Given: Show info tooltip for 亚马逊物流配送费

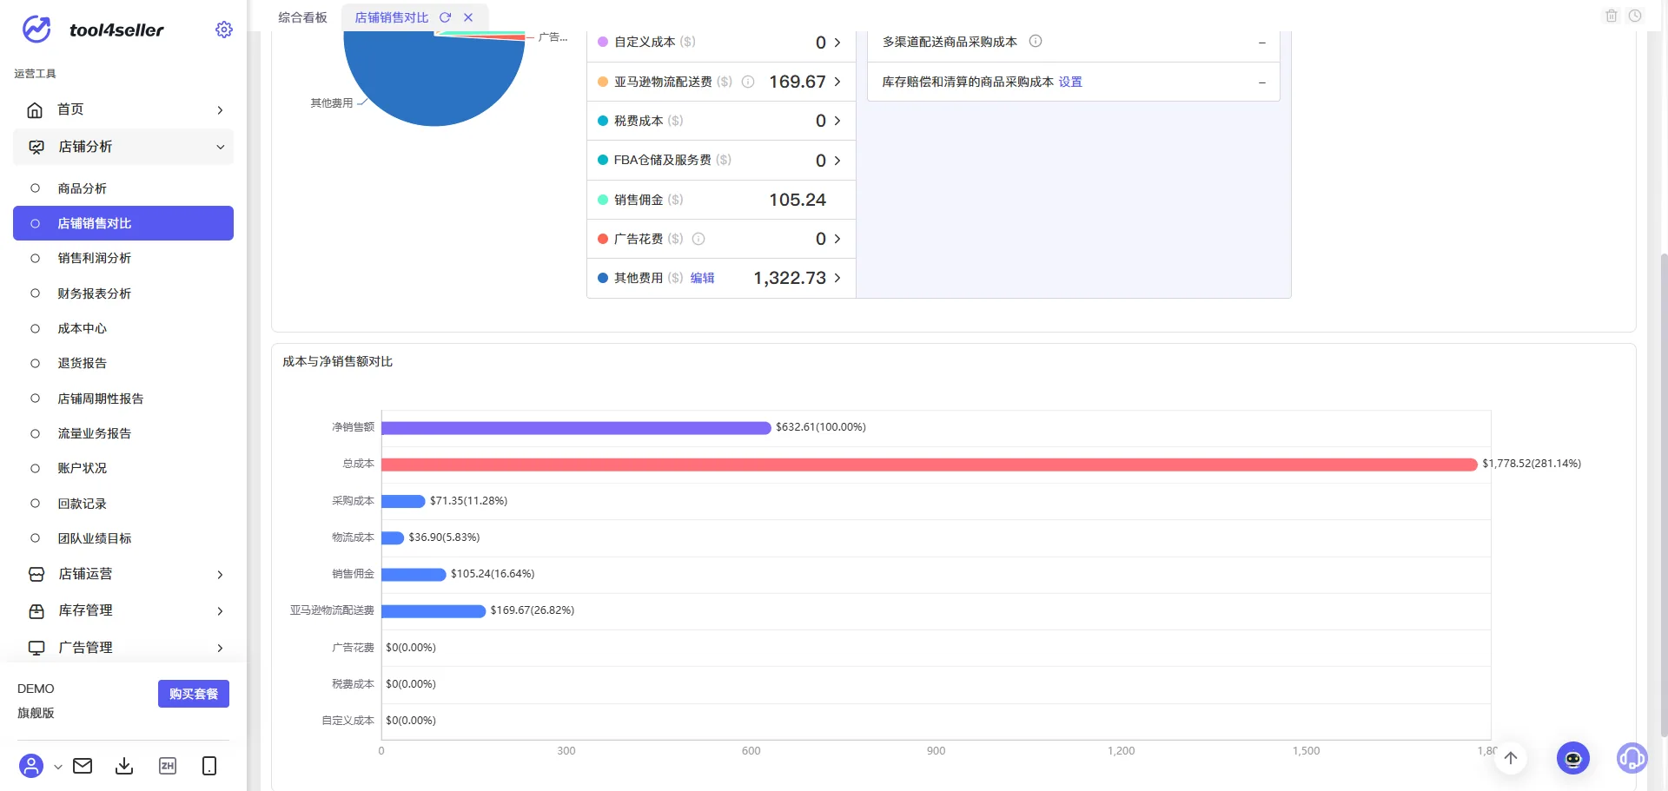Looking at the screenshot, I should (x=748, y=82).
